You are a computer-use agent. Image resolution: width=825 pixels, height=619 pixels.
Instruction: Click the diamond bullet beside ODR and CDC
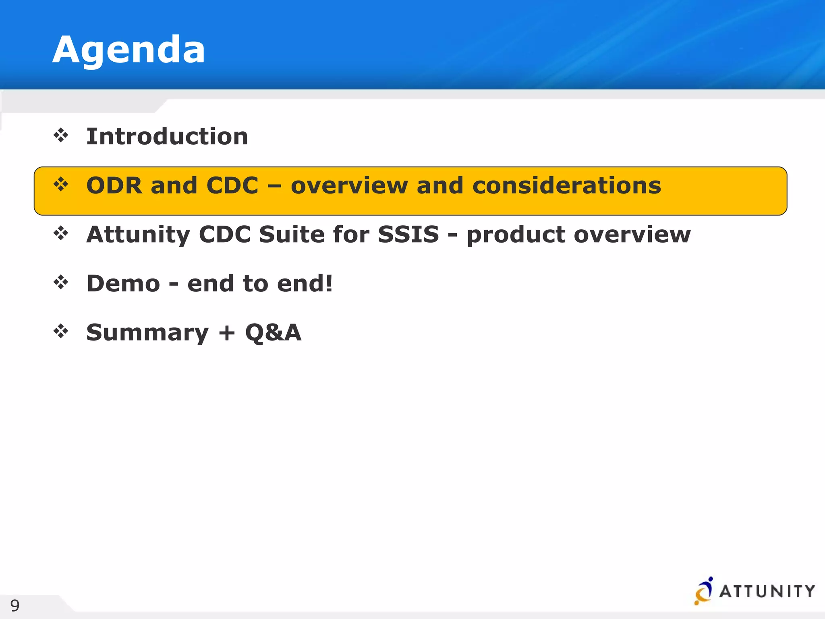pos(61,185)
